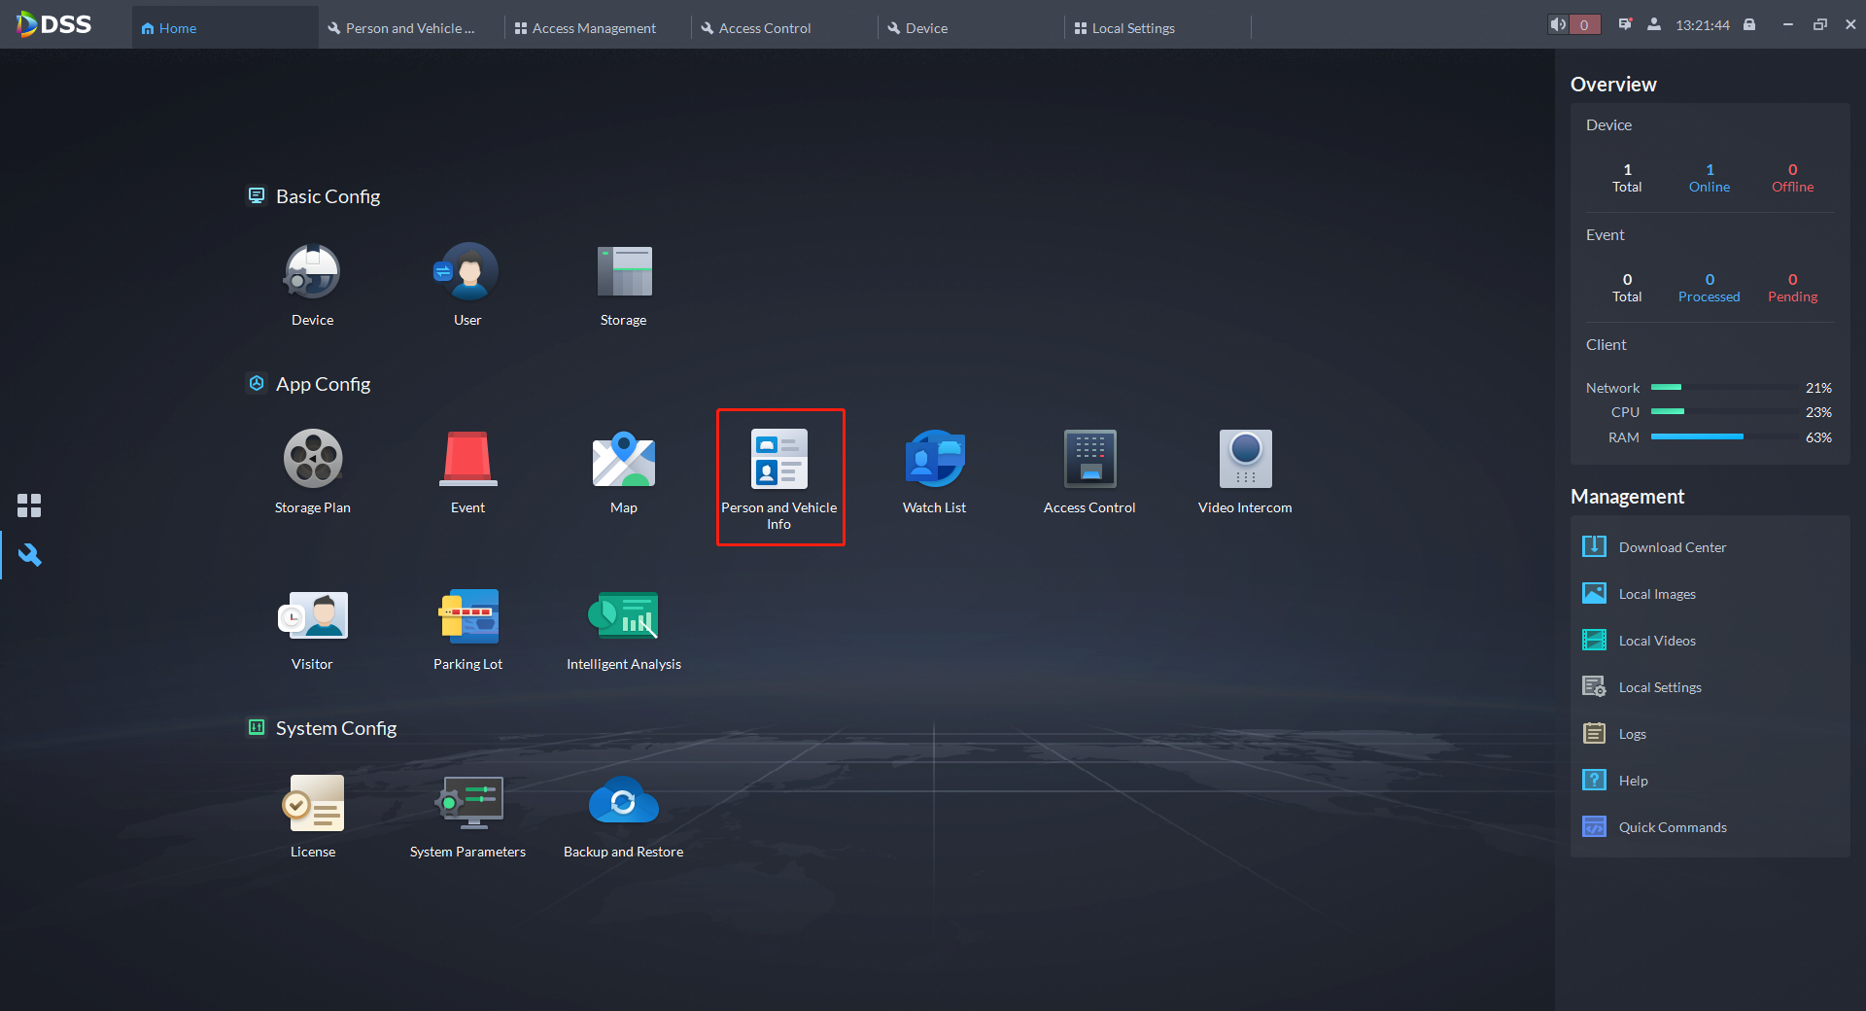The width and height of the screenshot is (1866, 1011).
Task: Open Backup and Restore
Action: pos(623,804)
